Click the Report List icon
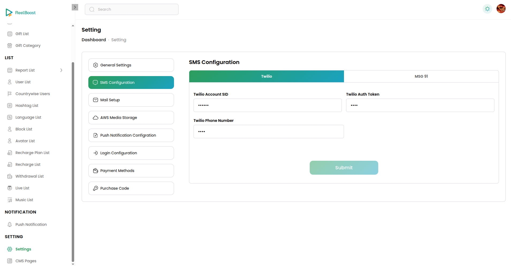Screen dimensions: 511x266 click(x=10, y=70)
